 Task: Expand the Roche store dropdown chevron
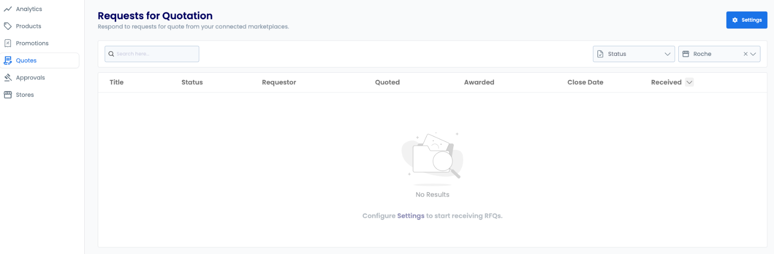pyautogui.click(x=753, y=54)
